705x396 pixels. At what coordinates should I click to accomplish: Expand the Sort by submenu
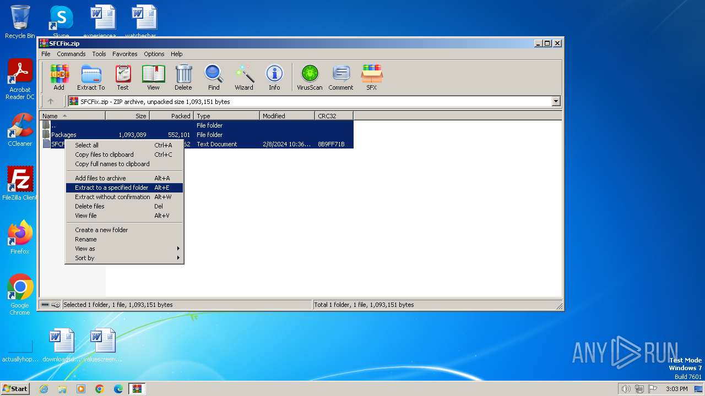point(124,258)
